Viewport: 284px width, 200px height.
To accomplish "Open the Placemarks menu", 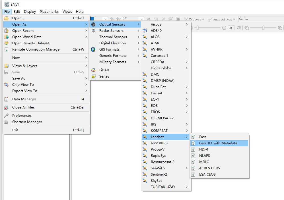I will click(x=49, y=12).
